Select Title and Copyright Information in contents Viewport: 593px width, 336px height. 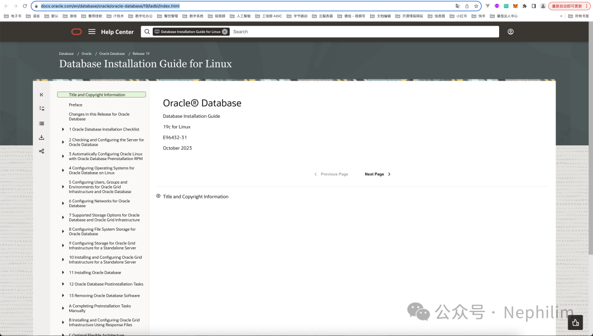102,95
